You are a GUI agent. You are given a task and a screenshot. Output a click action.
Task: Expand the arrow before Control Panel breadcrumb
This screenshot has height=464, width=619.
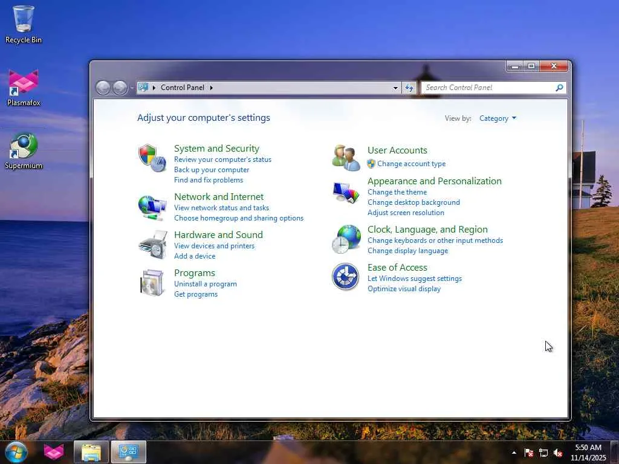[154, 88]
